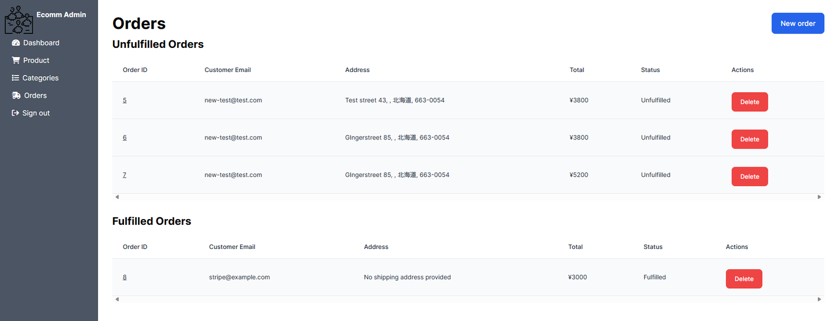This screenshot has height=321, width=831.
Task: Click the Orders truck icon
Action: pos(16,95)
